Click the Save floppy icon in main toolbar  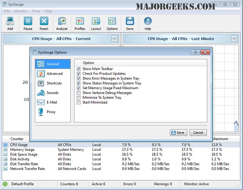130,23
